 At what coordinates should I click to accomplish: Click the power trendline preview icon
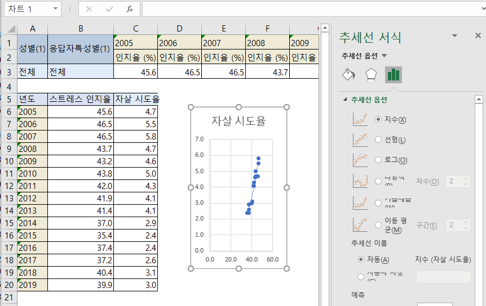tap(360, 202)
